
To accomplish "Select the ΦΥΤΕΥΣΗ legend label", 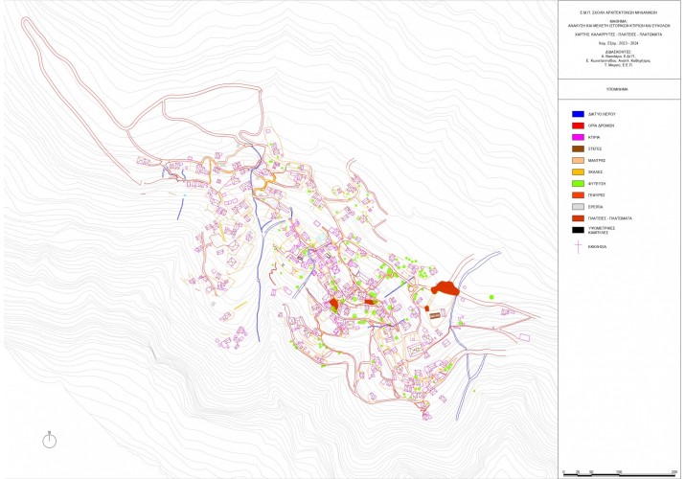I will coord(596,184).
